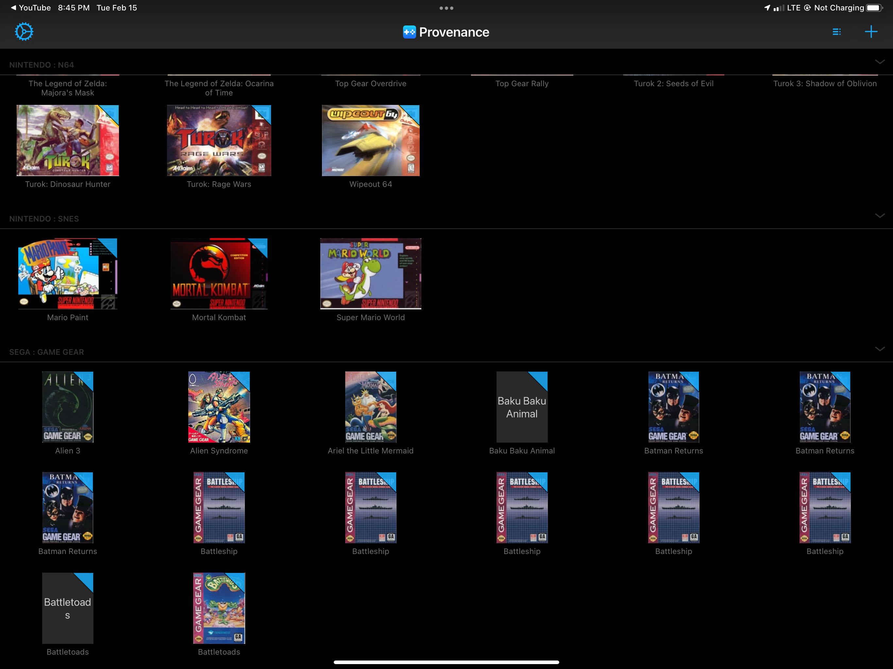Open Mario Paint cover art

(x=68, y=273)
